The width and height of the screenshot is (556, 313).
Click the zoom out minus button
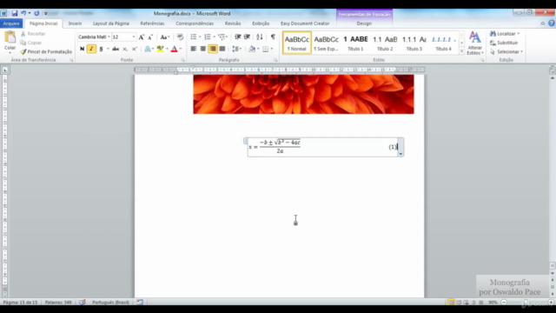tap(504, 303)
